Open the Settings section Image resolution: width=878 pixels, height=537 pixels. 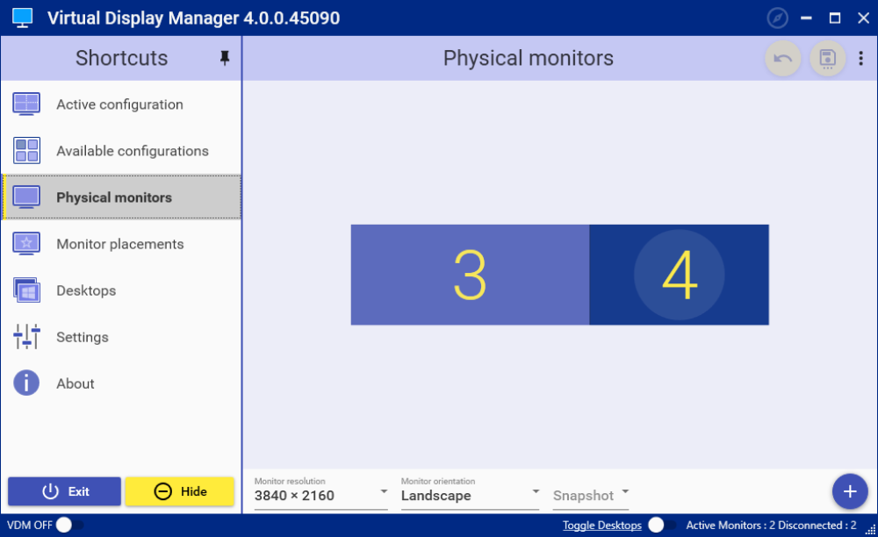[121, 336]
